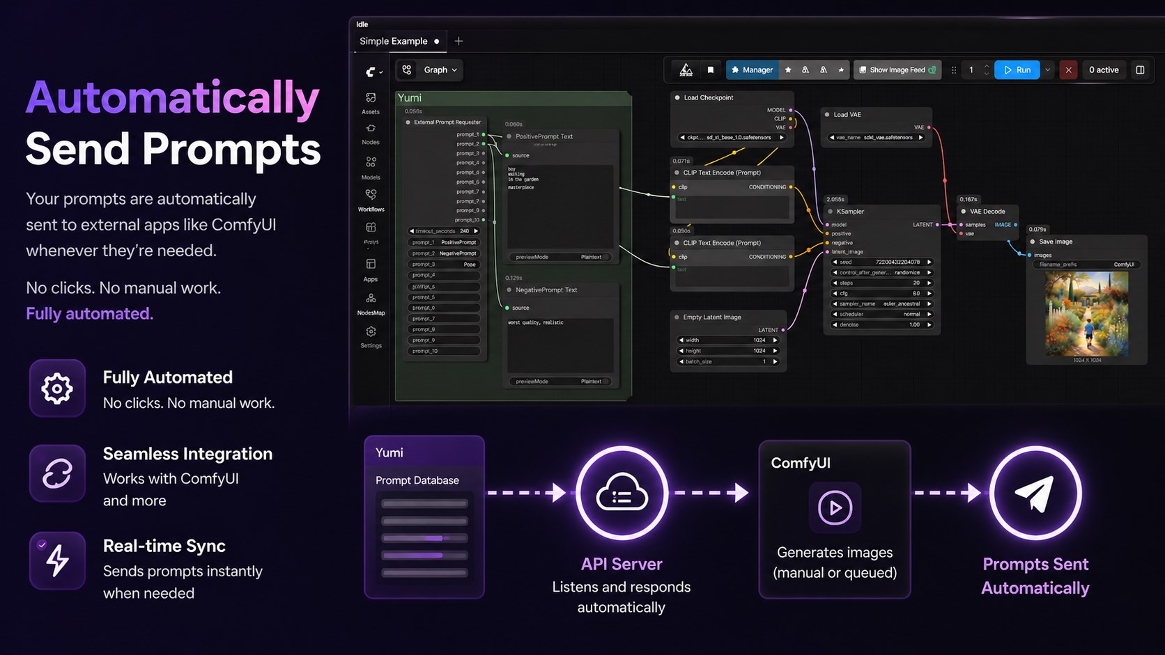Click the graph icon beside Graph label
This screenshot has height=655, width=1165.
(407, 70)
